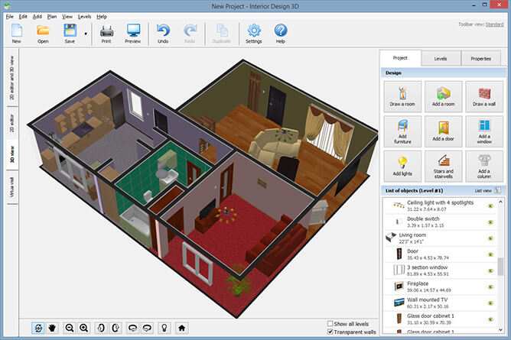Toggle the lightbulb icon in bottom toolbar
The image size is (511, 340).
tap(162, 328)
